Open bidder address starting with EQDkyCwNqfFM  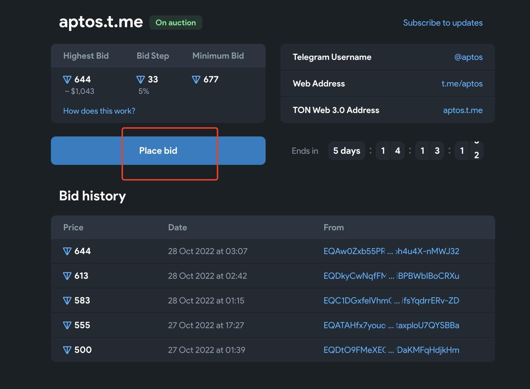coord(391,276)
